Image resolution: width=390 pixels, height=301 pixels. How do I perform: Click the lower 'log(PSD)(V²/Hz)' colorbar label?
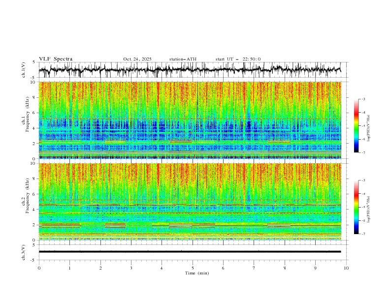368,210
